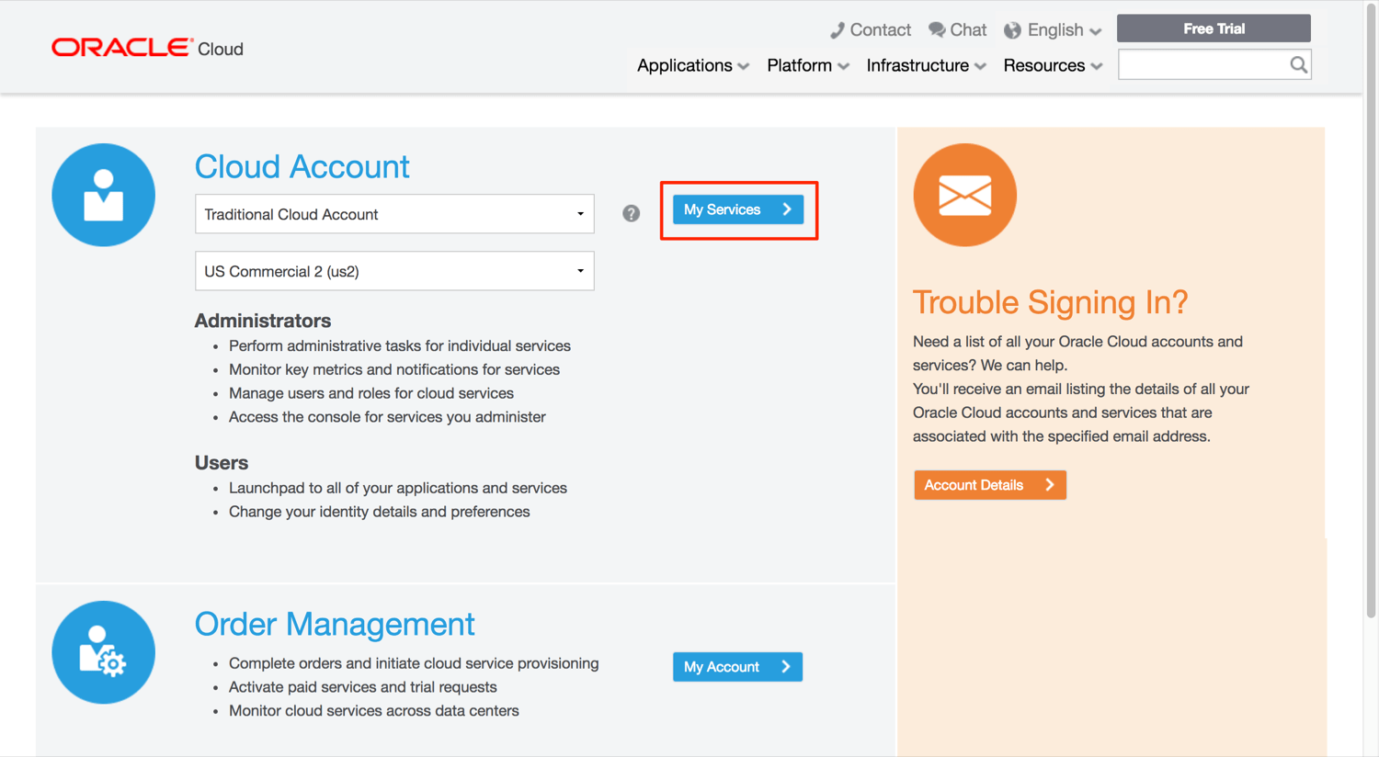Click 'Change your identity details and preferences'
The width and height of the screenshot is (1379, 757).
(x=380, y=512)
